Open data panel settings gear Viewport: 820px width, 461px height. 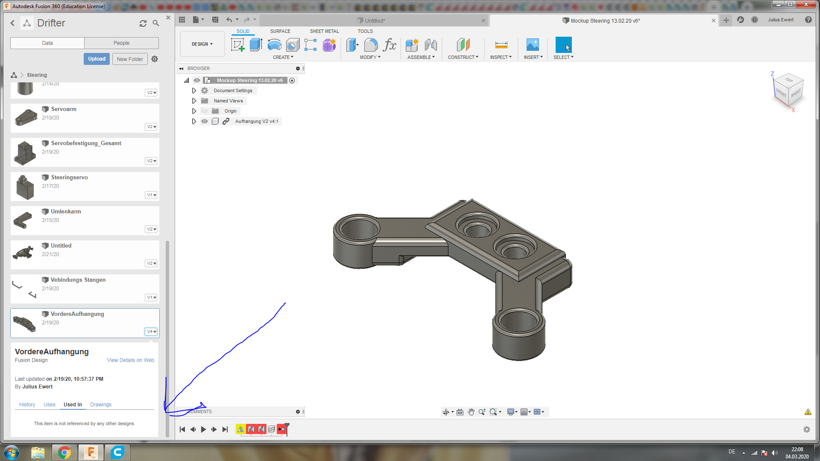click(x=155, y=59)
